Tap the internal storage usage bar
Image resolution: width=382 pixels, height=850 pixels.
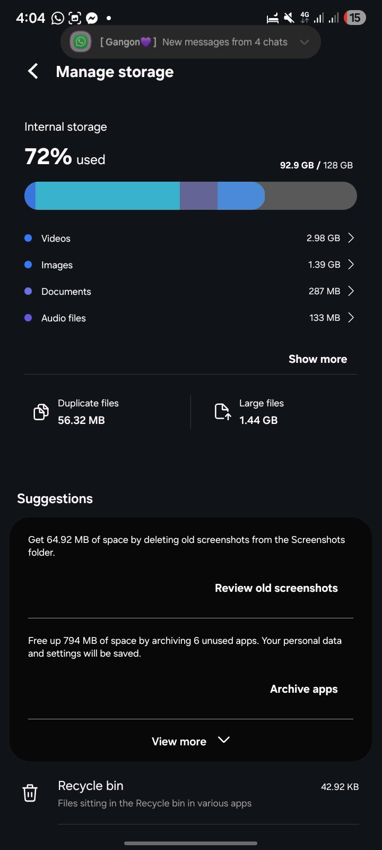190,195
